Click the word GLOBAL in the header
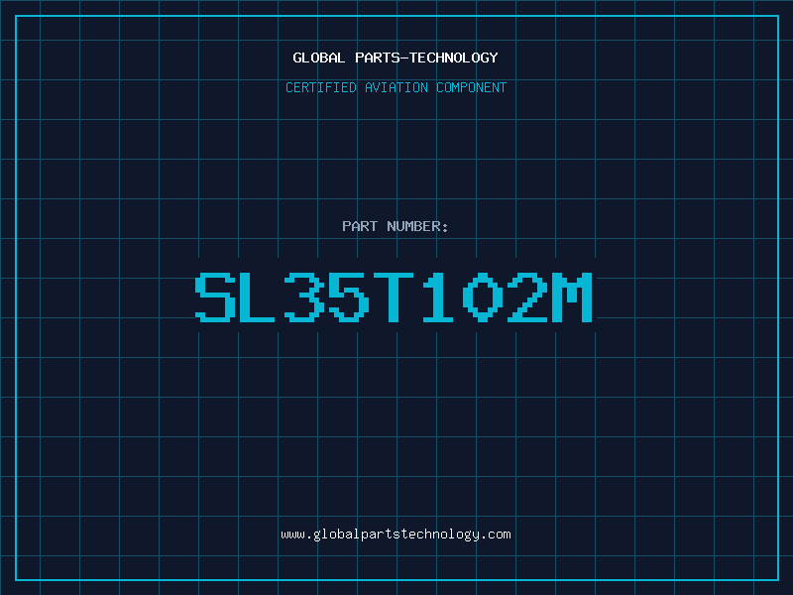This screenshot has height=595, width=793. [319, 58]
